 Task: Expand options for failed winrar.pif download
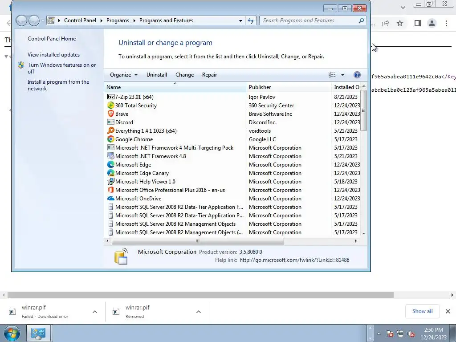coord(95,312)
